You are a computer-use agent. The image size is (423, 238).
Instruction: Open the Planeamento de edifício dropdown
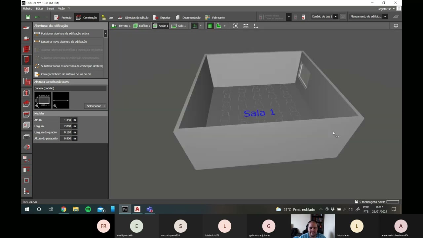pos(385,17)
